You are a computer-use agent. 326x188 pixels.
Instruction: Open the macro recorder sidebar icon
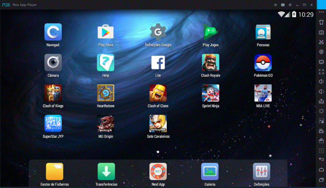point(321,121)
